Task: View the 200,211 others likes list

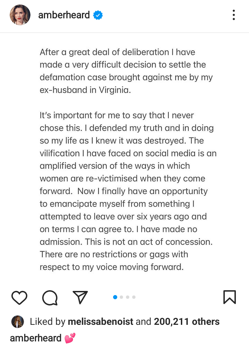Action: point(187,322)
